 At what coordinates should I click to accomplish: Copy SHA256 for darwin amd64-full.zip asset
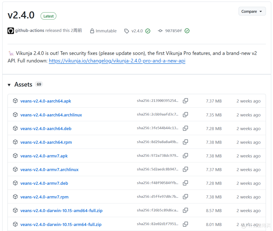(x=186, y=210)
